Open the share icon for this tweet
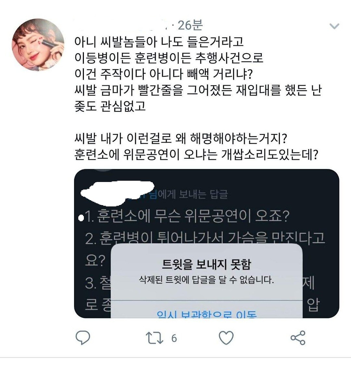 [x=298, y=338]
